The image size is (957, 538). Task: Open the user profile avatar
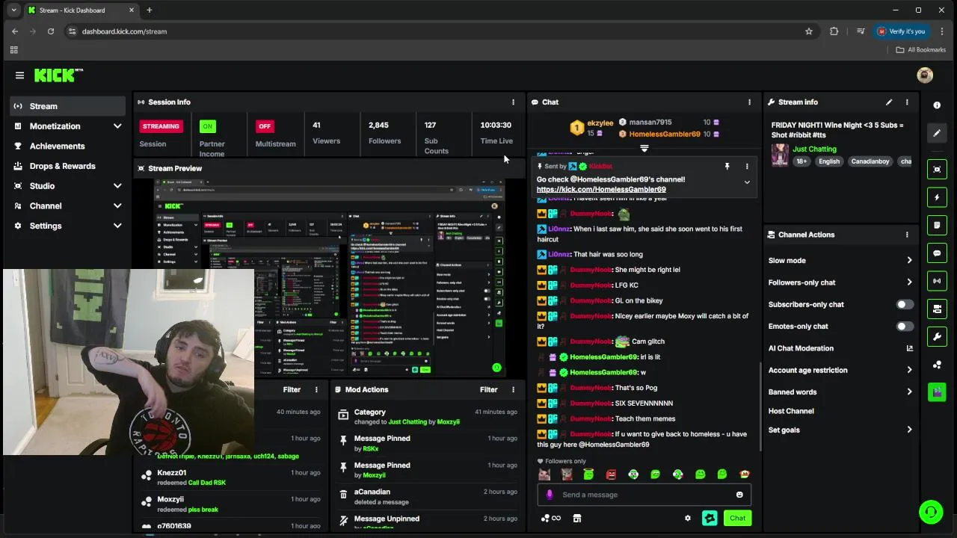click(925, 75)
